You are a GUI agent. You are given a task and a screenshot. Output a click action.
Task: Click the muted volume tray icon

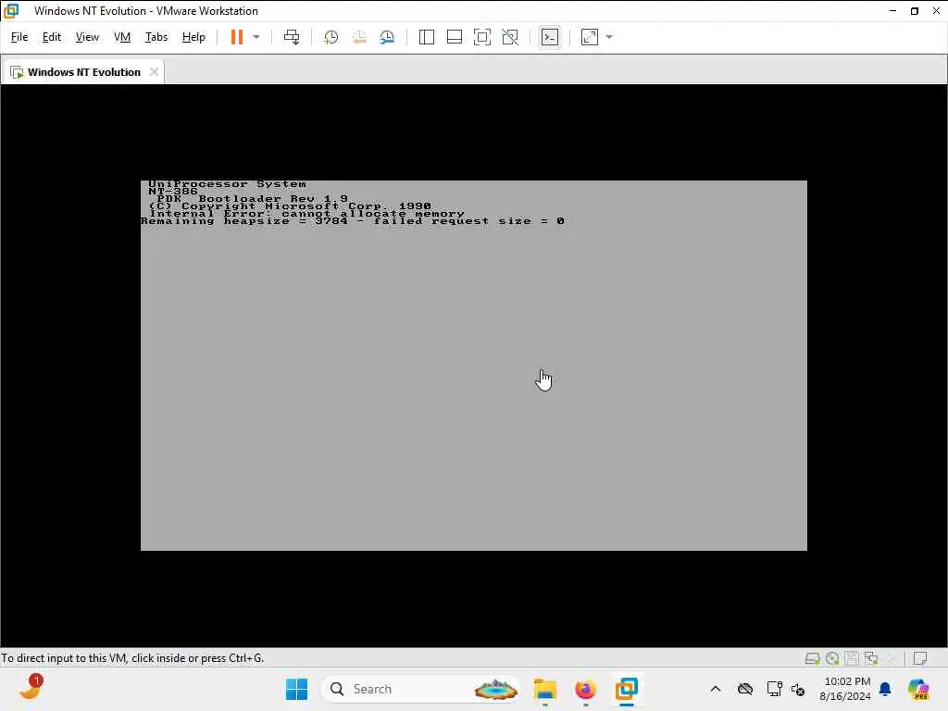tap(798, 689)
